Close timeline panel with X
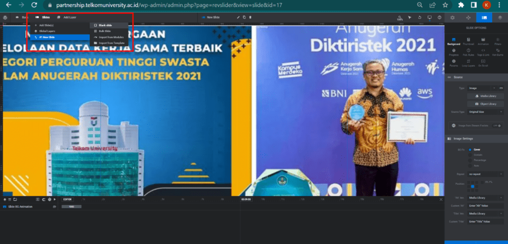The height and width of the screenshot is (244, 508). pos(441,199)
